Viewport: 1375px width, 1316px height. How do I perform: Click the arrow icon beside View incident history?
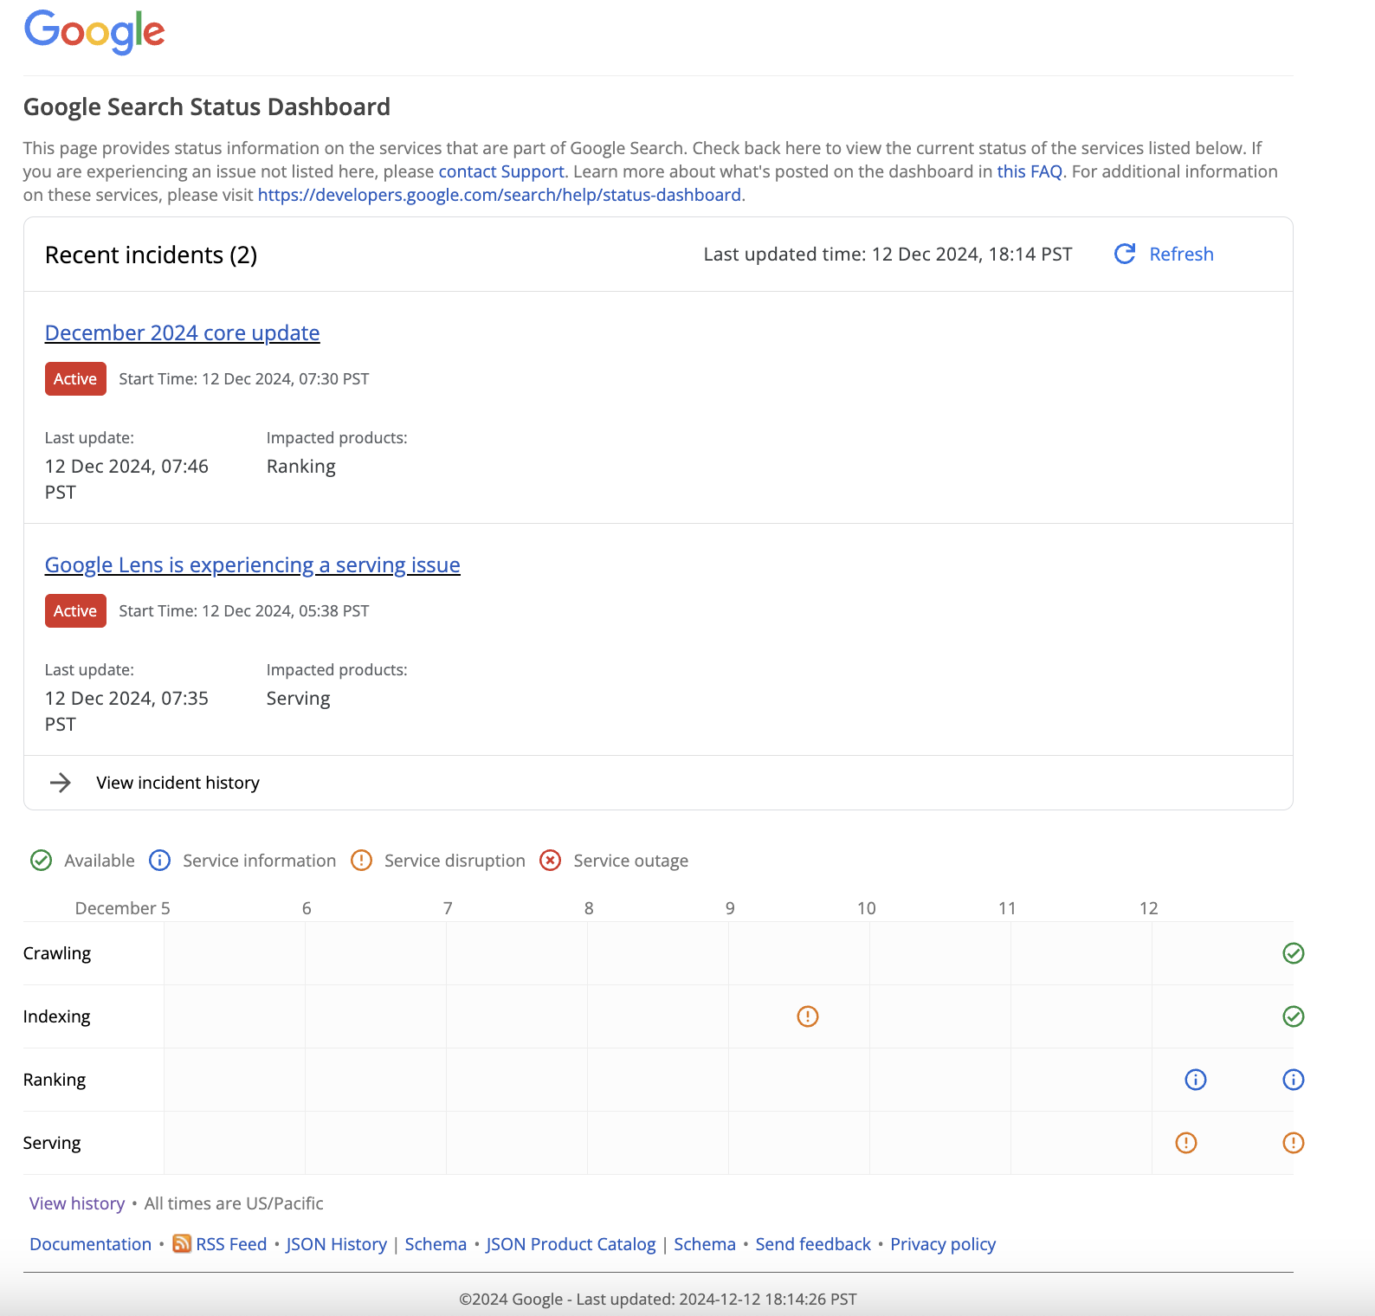point(61,783)
